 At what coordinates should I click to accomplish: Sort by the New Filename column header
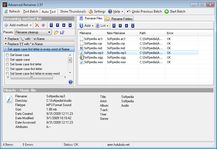122,33
